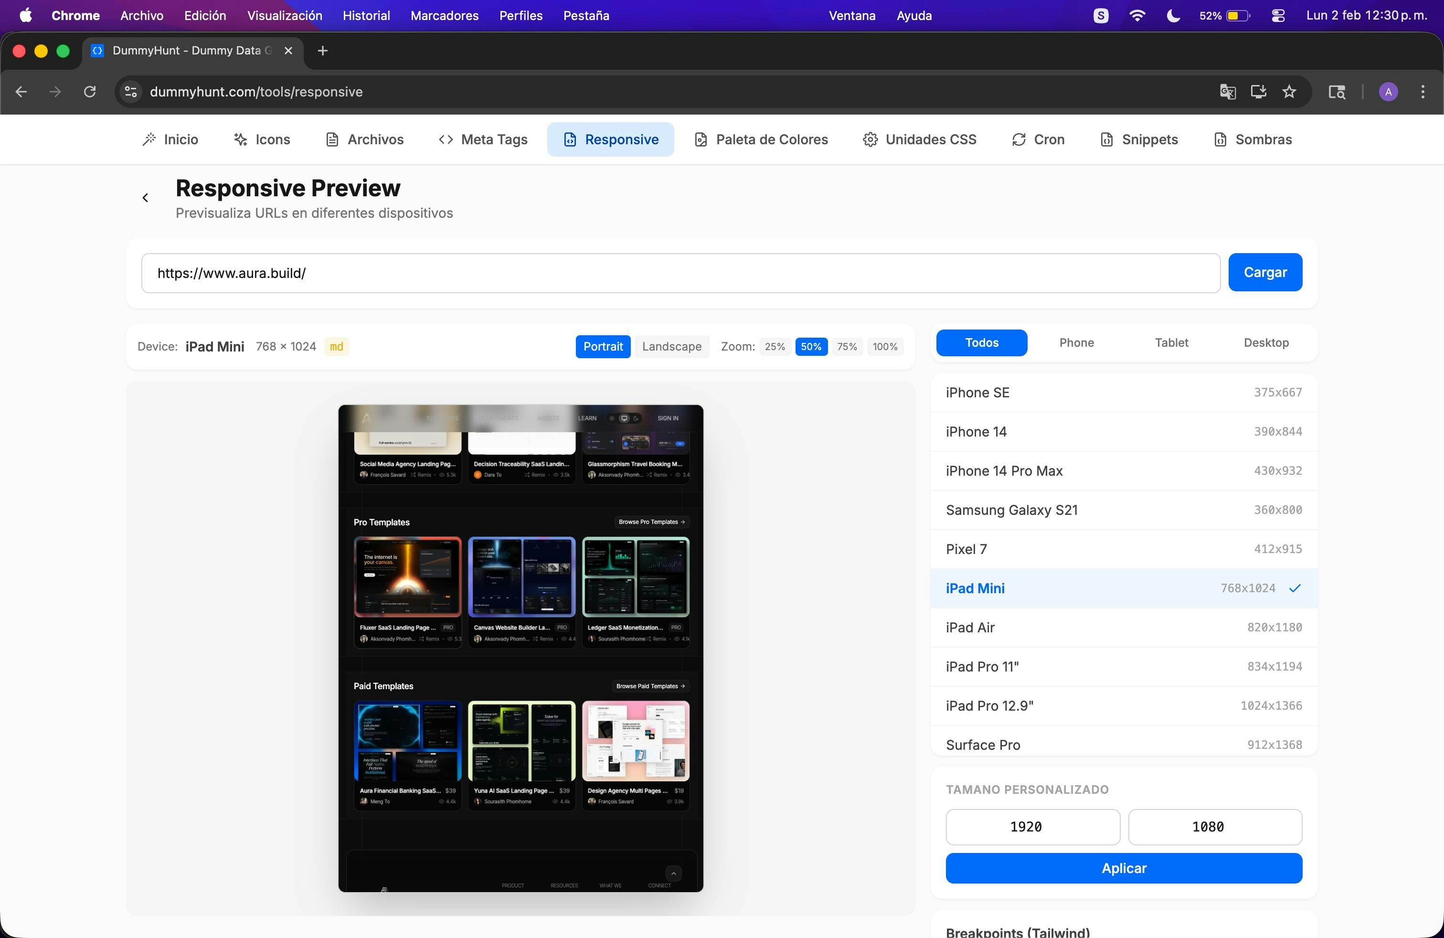This screenshot has width=1444, height=938.
Task: Open the Paleta de Colores tool
Action: point(760,139)
